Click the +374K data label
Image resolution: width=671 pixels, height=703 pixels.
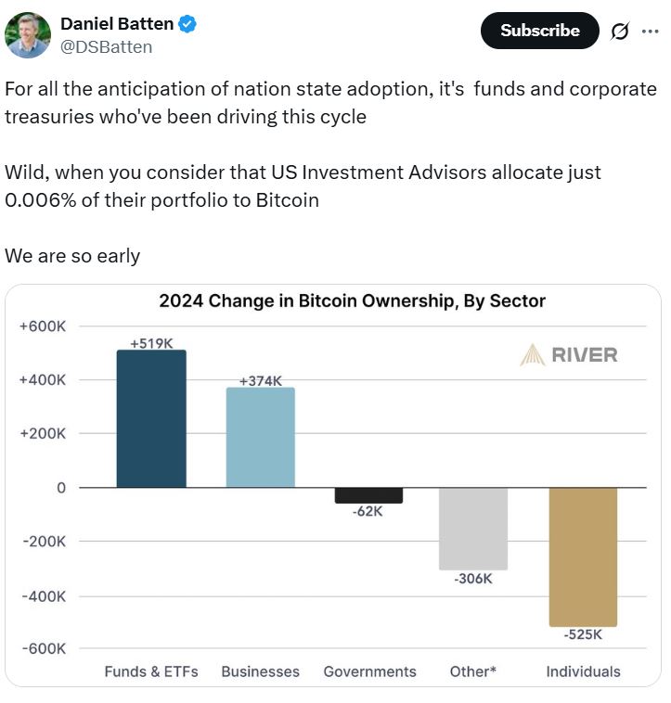point(260,380)
